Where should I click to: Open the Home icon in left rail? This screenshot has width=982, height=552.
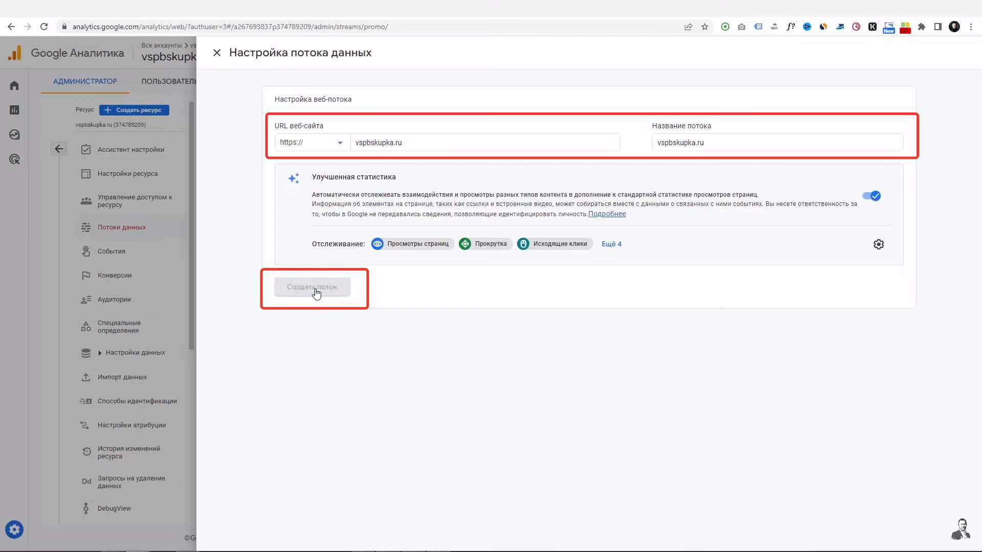[14, 85]
